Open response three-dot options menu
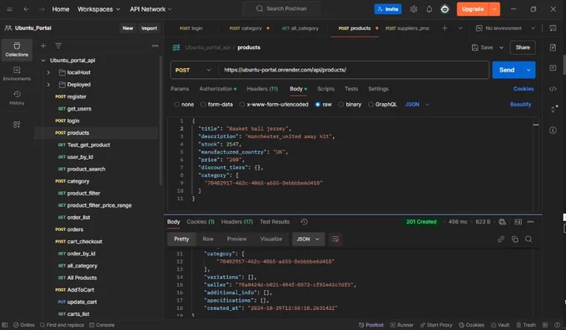This screenshot has width=566, height=330. [x=530, y=222]
